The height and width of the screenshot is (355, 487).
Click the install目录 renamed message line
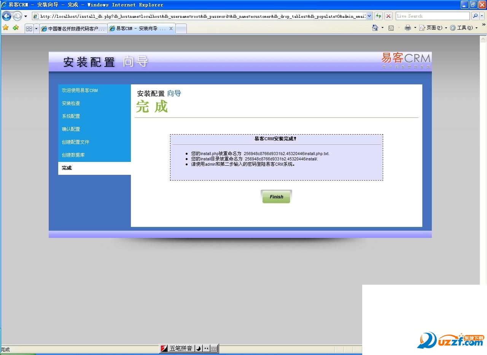click(255, 159)
